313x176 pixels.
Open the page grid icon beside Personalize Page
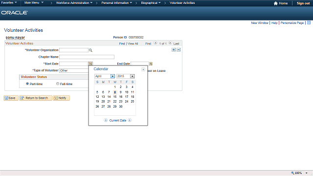309,23
